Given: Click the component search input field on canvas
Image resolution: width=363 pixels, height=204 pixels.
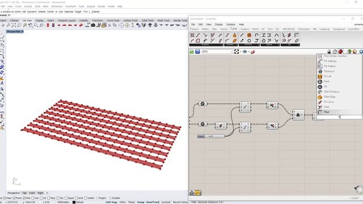Looking at the screenshot, I should [339, 117].
